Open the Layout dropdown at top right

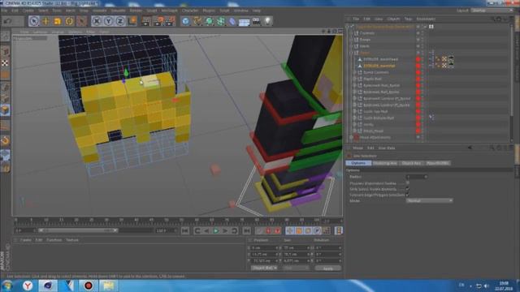click(x=492, y=11)
